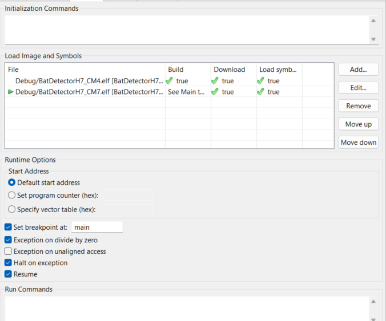Select Specify vector table (hex) option

click(x=12, y=209)
